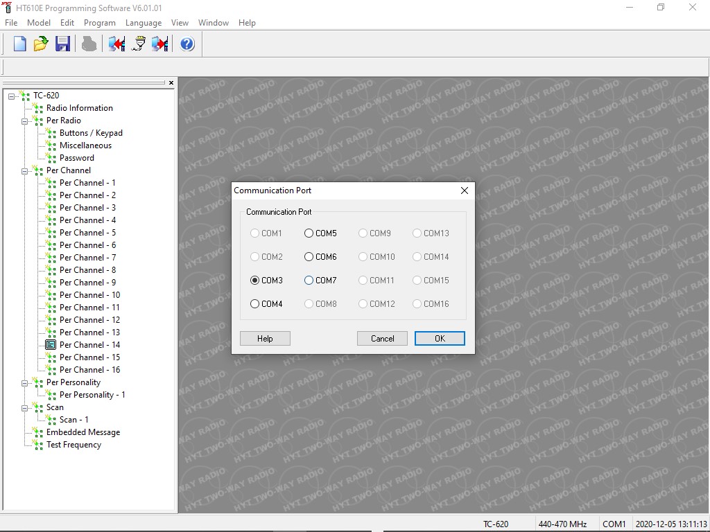
Task: Close the tree panel with the x button
Action: click(x=171, y=83)
